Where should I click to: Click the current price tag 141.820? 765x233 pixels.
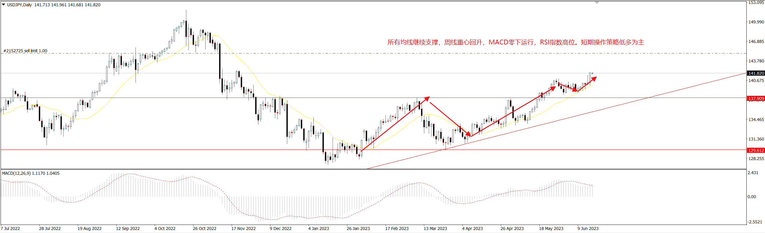point(756,73)
